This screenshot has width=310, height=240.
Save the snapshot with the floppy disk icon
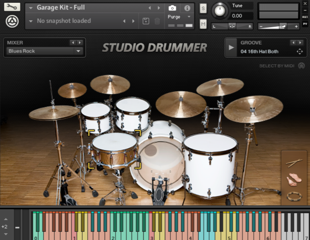(146, 21)
